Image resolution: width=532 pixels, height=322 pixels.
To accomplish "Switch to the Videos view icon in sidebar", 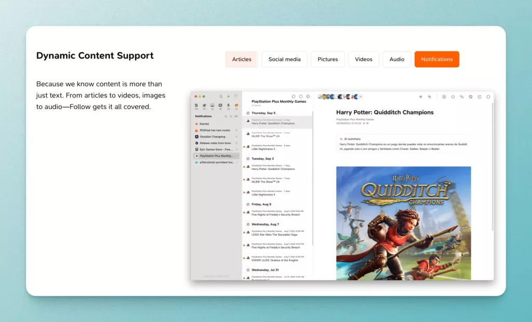I will click(x=220, y=106).
